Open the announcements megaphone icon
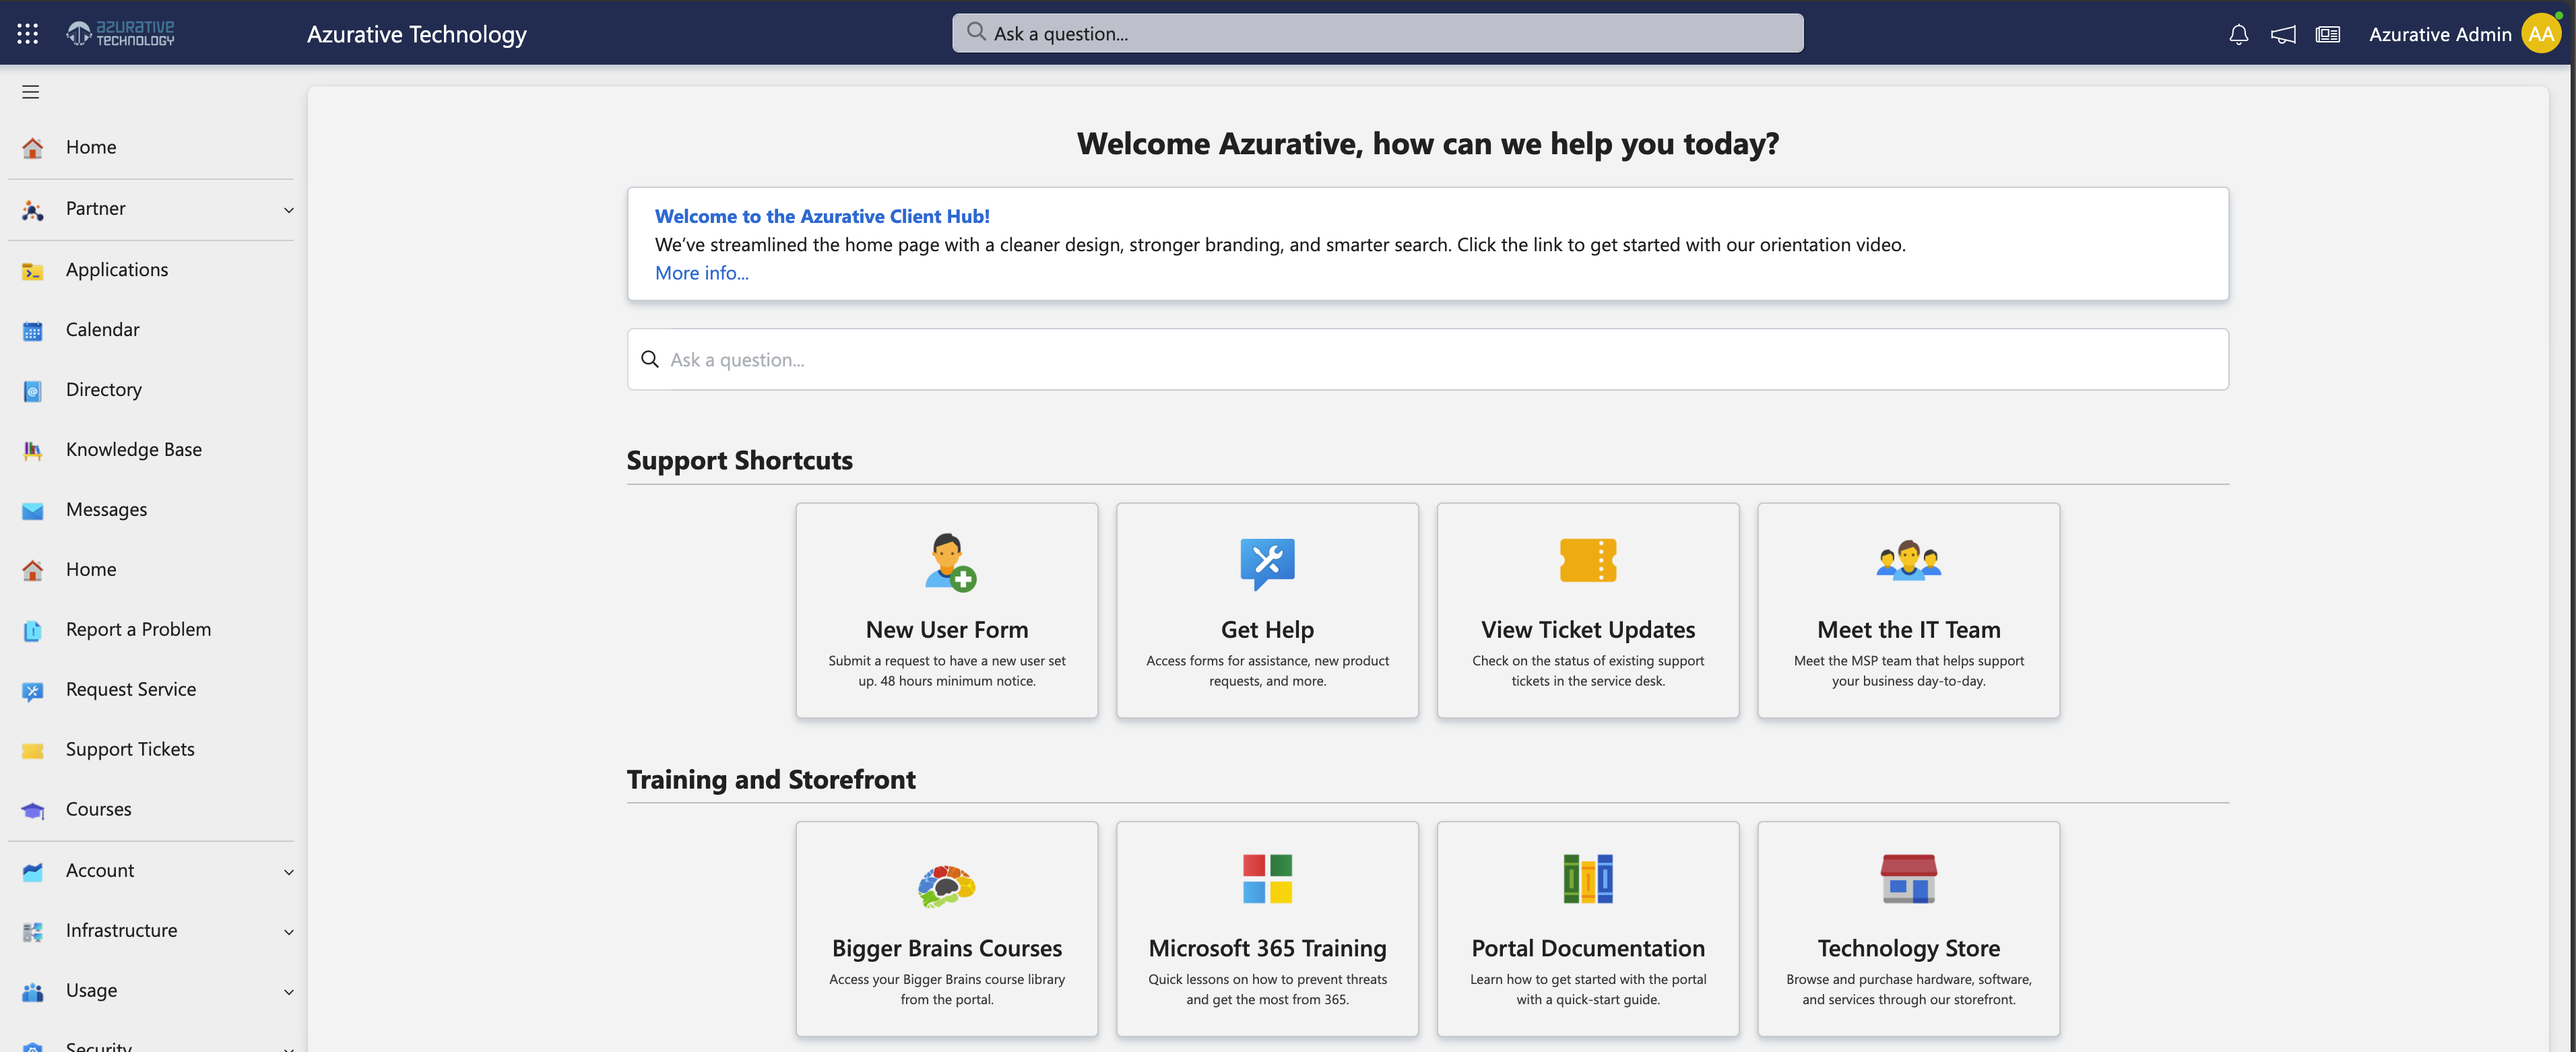 [2283, 33]
